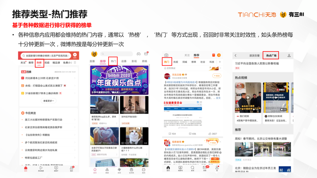Select Toutiao 抗疫 tab
Screen dimensions: 317x178
coord(47,63)
